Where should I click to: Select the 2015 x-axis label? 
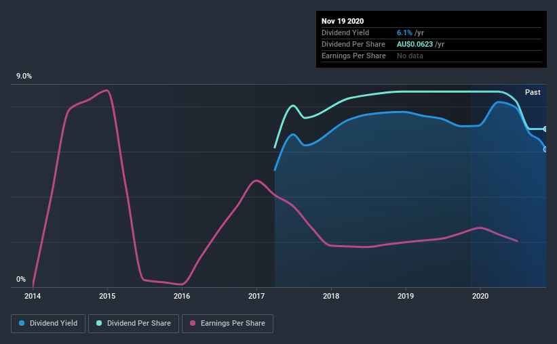tap(107, 296)
